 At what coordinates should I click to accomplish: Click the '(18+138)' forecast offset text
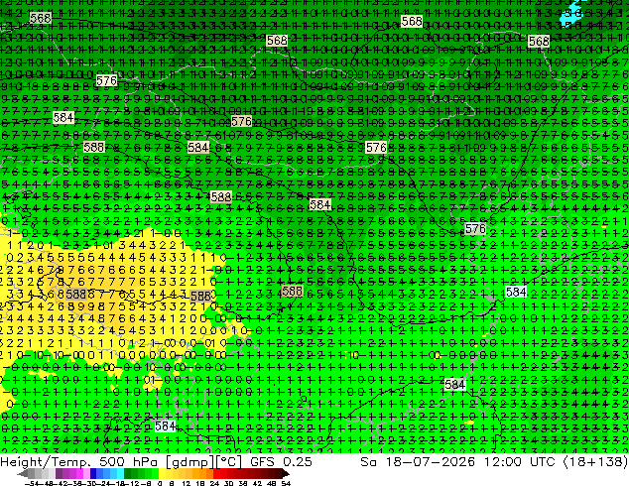point(595,462)
